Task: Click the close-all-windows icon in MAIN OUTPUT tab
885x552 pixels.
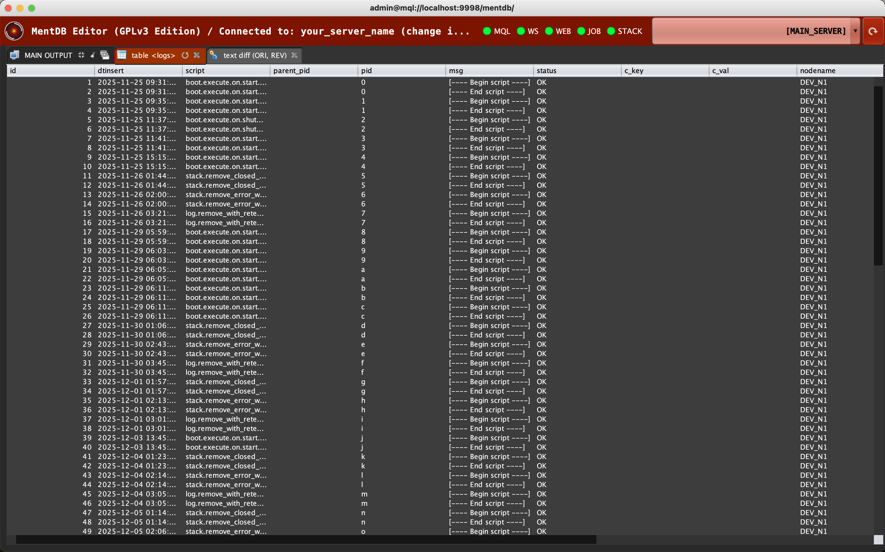Action: tap(105, 55)
